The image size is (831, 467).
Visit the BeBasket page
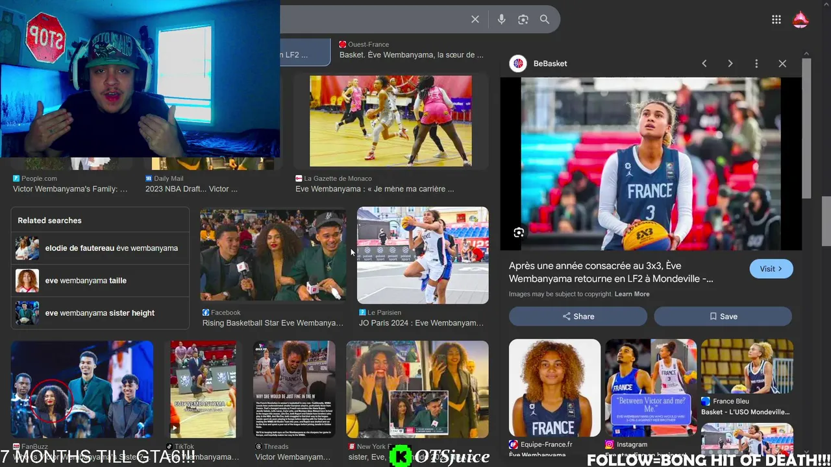771,269
